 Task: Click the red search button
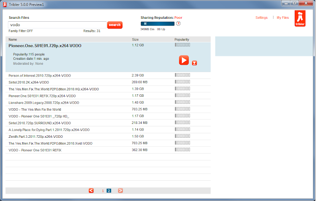[x=115, y=25]
